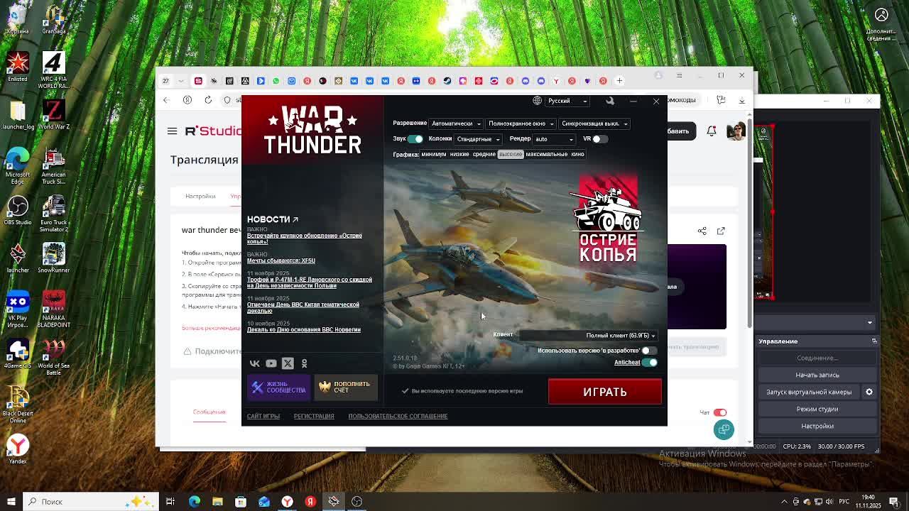Open the hamburger menu in RStudio page
Image resolution: width=909 pixels, height=511 pixels.
pyautogui.click(x=172, y=131)
